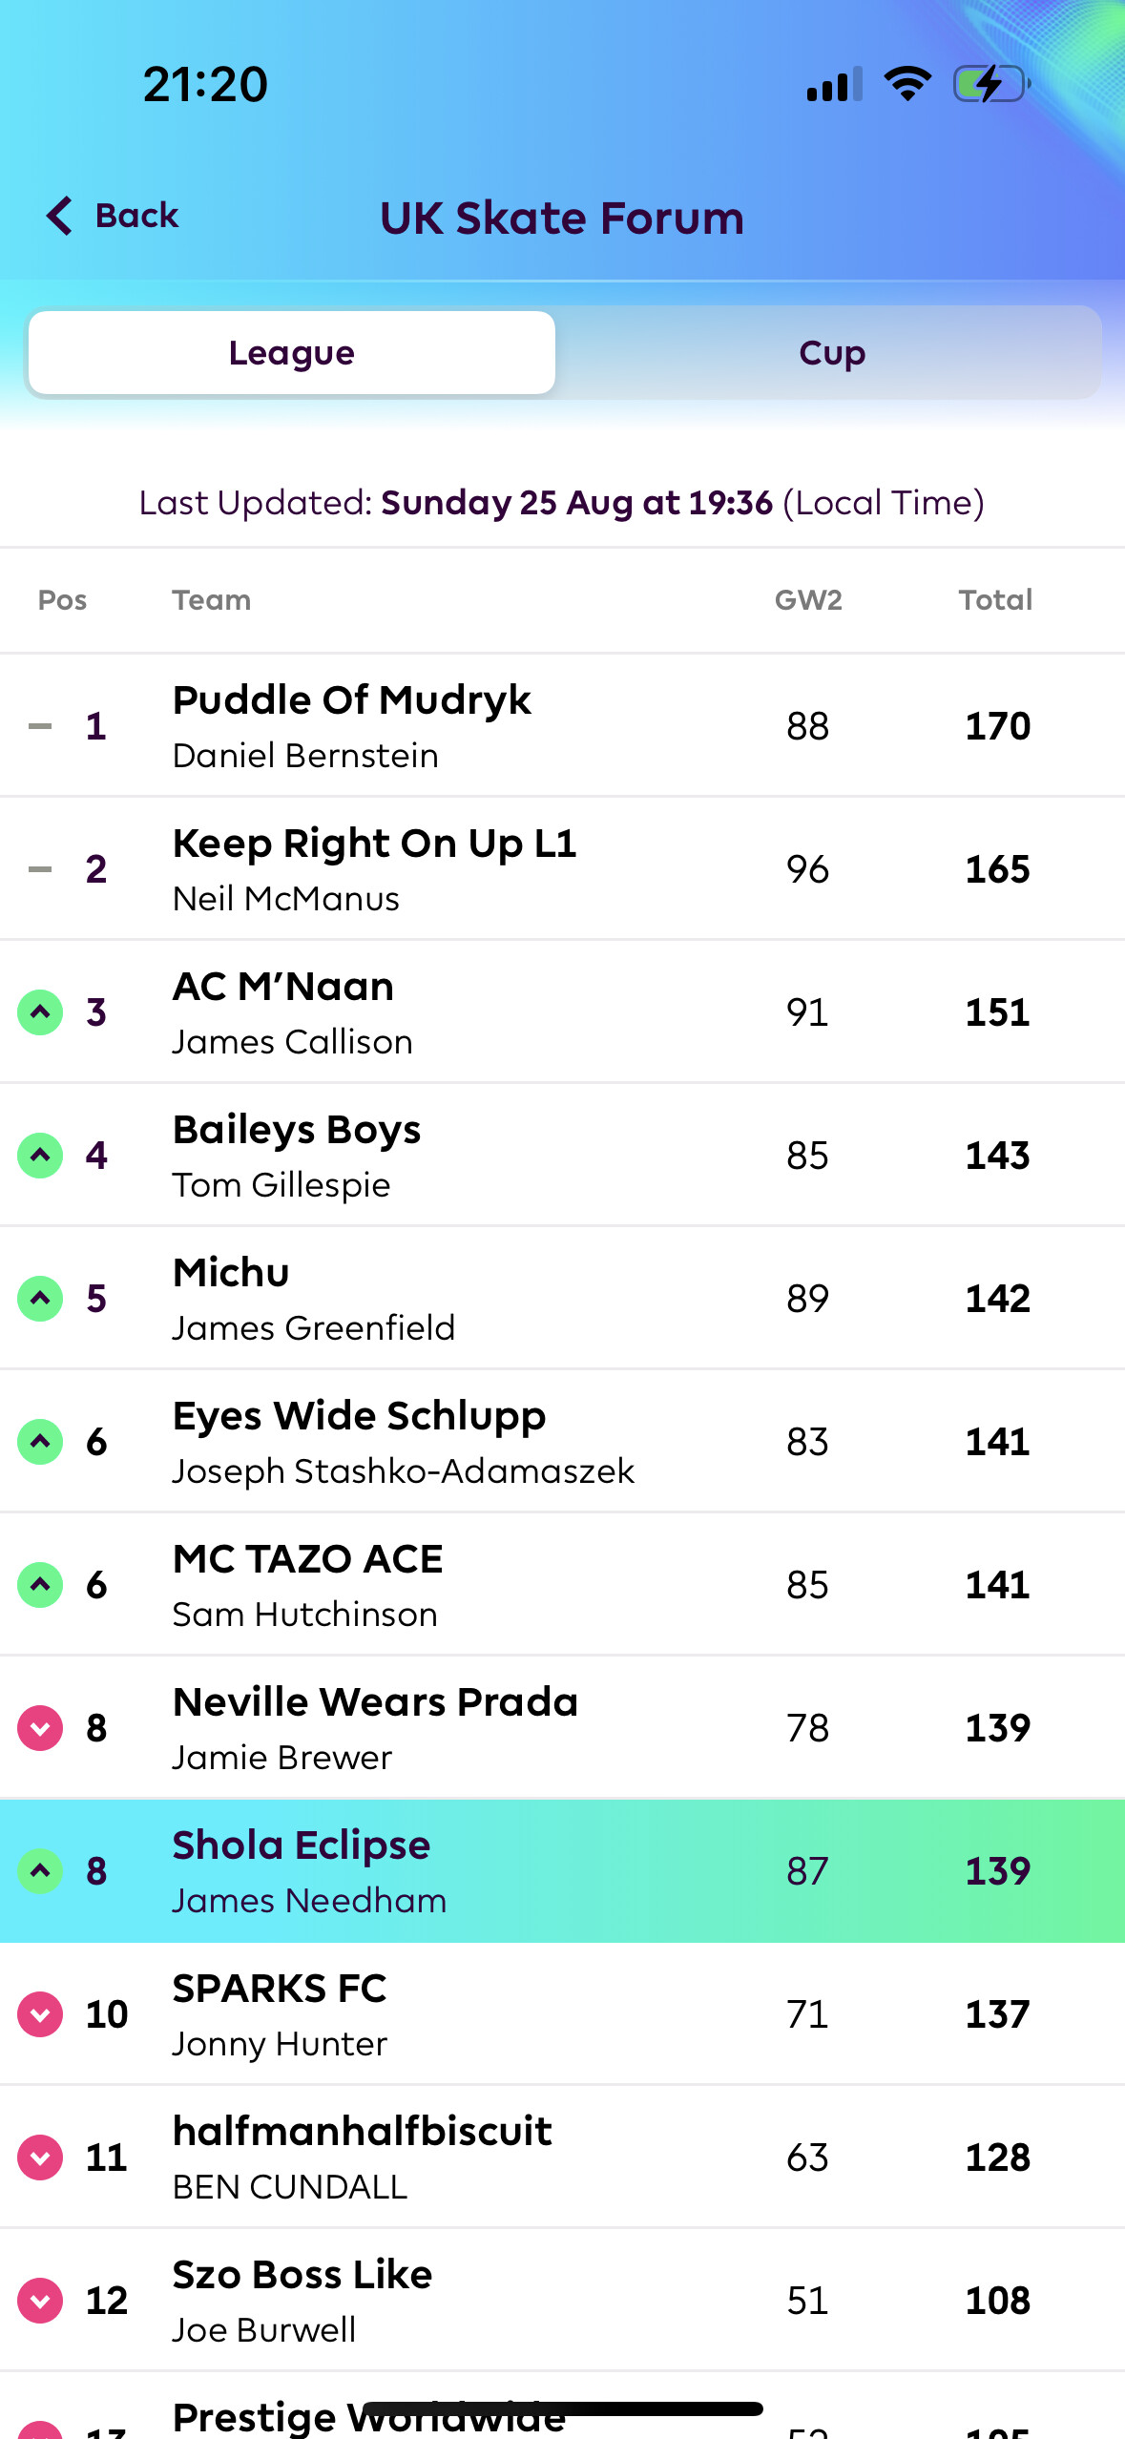Tap green up arrow beside Shola Eclipse
The image size is (1125, 2439).
tap(40, 1870)
